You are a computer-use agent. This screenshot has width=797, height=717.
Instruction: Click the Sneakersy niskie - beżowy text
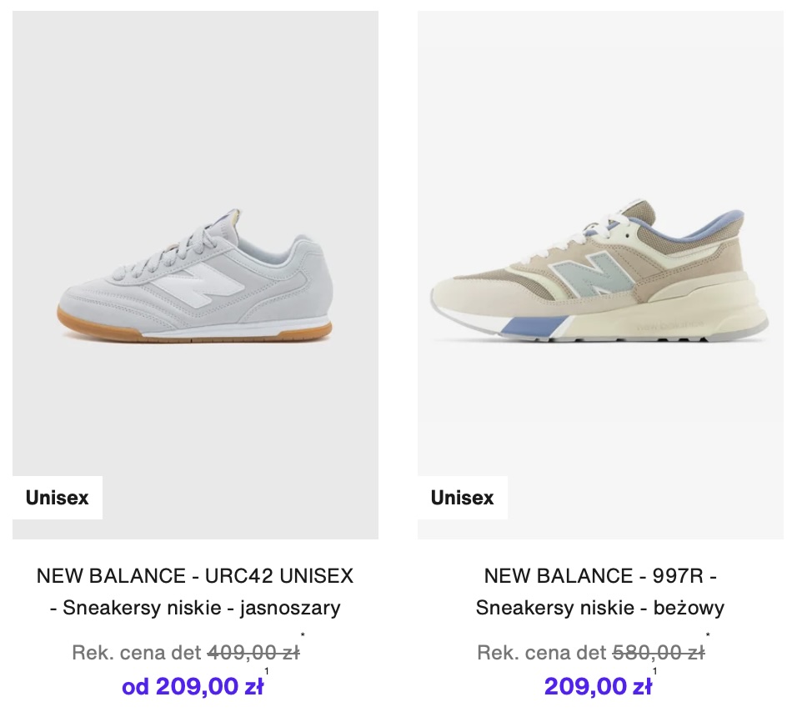[600, 608]
